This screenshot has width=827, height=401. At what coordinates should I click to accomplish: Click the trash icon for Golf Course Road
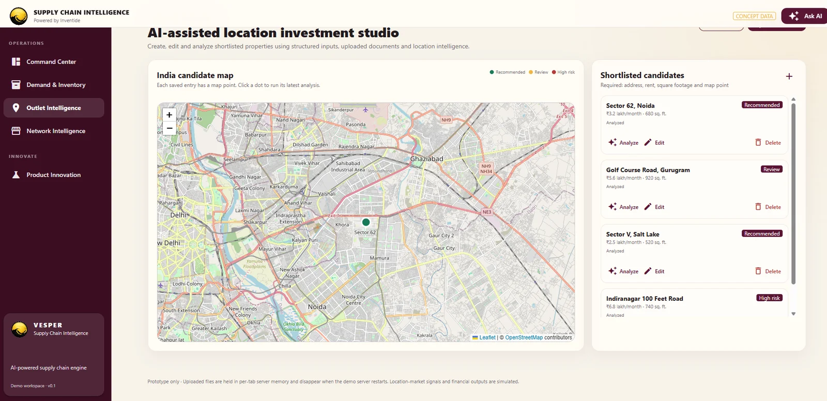pyautogui.click(x=758, y=207)
